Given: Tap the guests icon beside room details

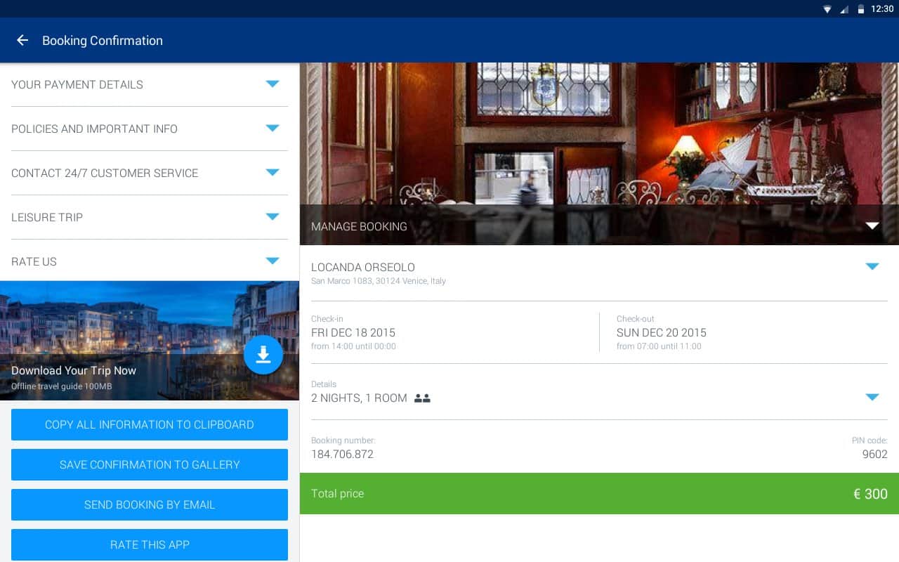Looking at the screenshot, I should click(x=422, y=398).
